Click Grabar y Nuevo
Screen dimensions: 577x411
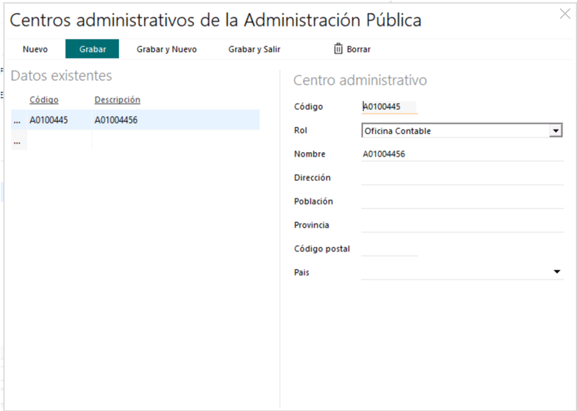point(166,49)
